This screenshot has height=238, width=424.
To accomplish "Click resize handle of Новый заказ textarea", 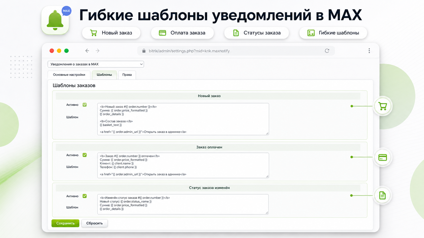I will click(x=267, y=134).
